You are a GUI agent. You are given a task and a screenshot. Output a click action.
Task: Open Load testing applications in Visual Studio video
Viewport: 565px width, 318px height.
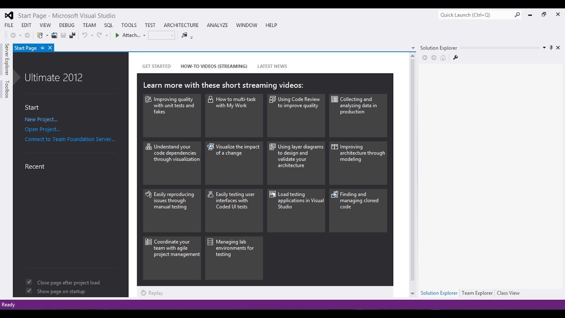pyautogui.click(x=296, y=211)
